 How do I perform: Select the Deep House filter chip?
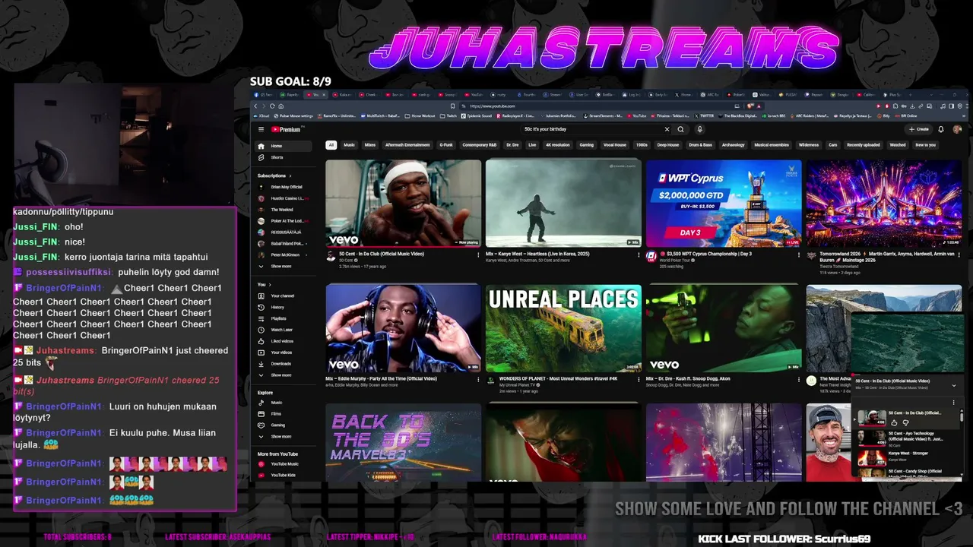pos(668,145)
